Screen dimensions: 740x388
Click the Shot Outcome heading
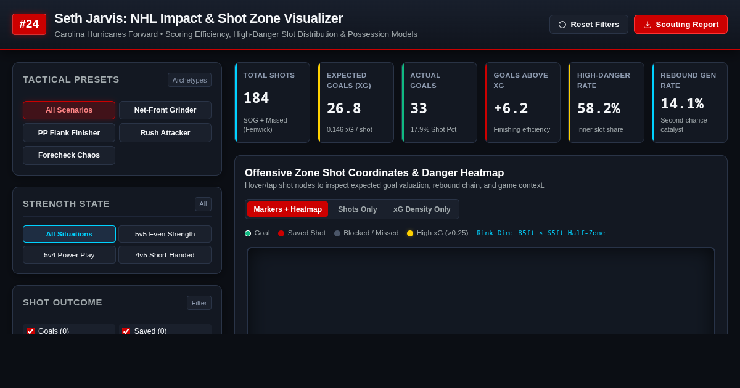[x=62, y=302]
